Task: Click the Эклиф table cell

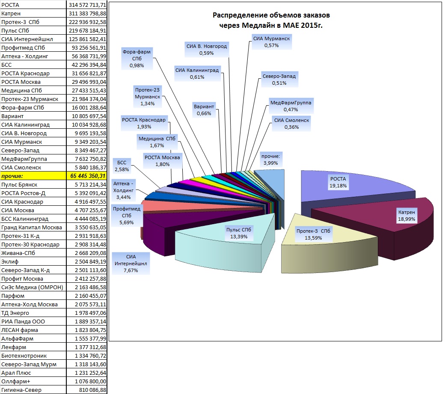Action: (33, 261)
